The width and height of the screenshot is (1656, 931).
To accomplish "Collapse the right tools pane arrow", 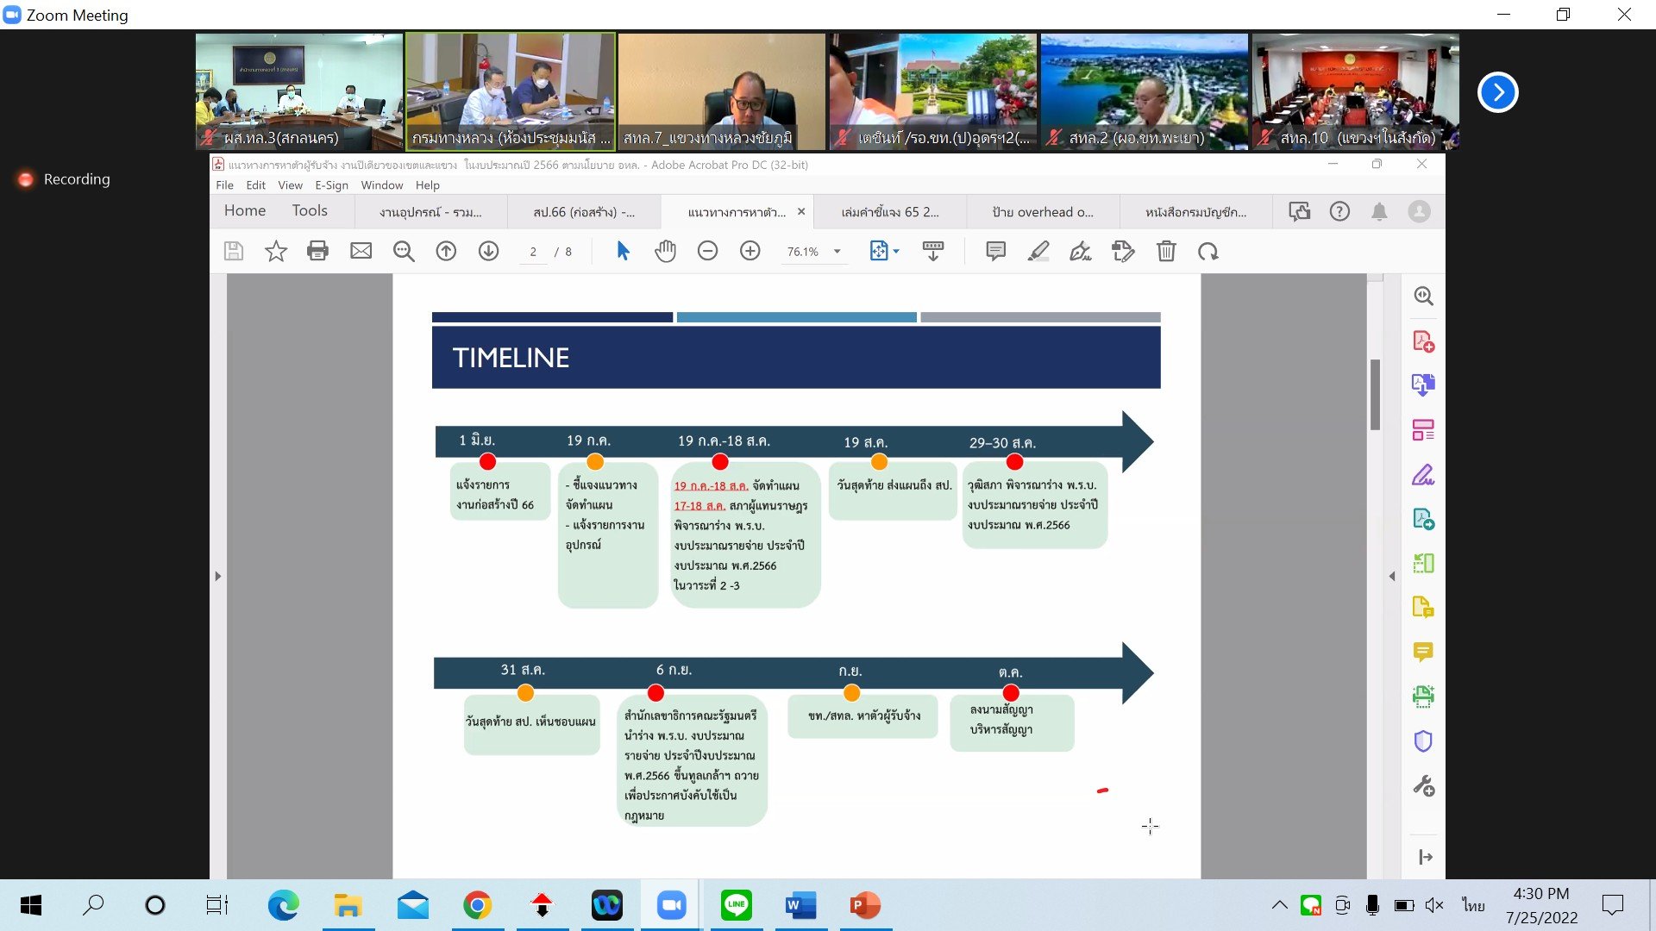I will [1391, 576].
